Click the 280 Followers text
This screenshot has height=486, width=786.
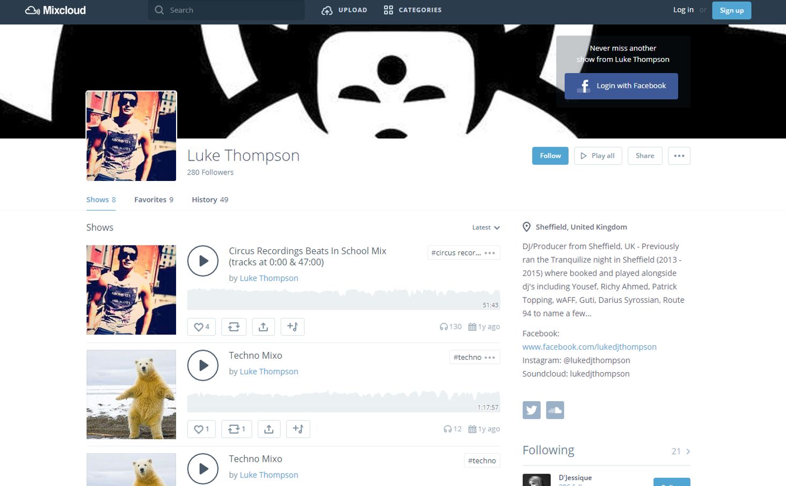(x=210, y=172)
